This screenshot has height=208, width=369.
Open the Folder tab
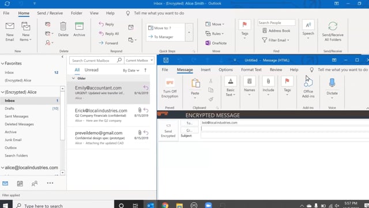77,13
